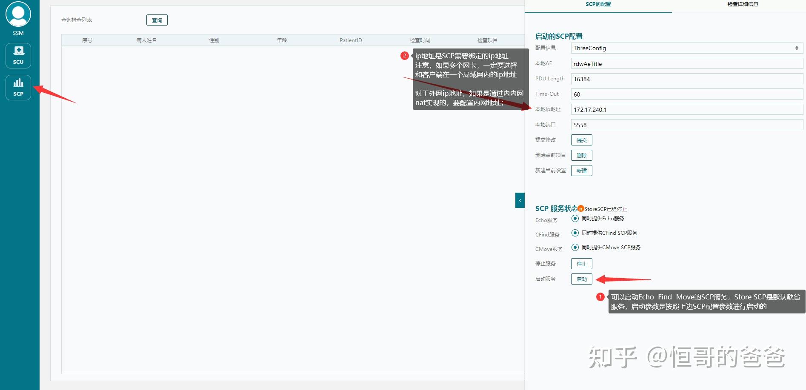Image resolution: width=806 pixels, height=390 pixels.
Task: Click the 序号 column header
Action: [87, 40]
